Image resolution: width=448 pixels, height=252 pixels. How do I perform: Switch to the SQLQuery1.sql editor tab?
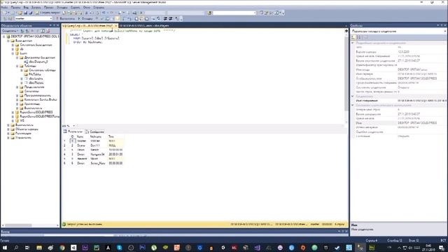[x=87, y=26]
